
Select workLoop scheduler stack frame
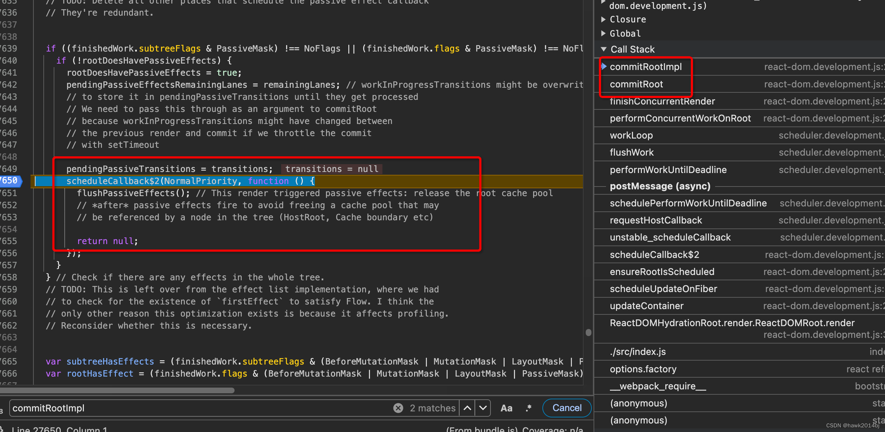631,135
